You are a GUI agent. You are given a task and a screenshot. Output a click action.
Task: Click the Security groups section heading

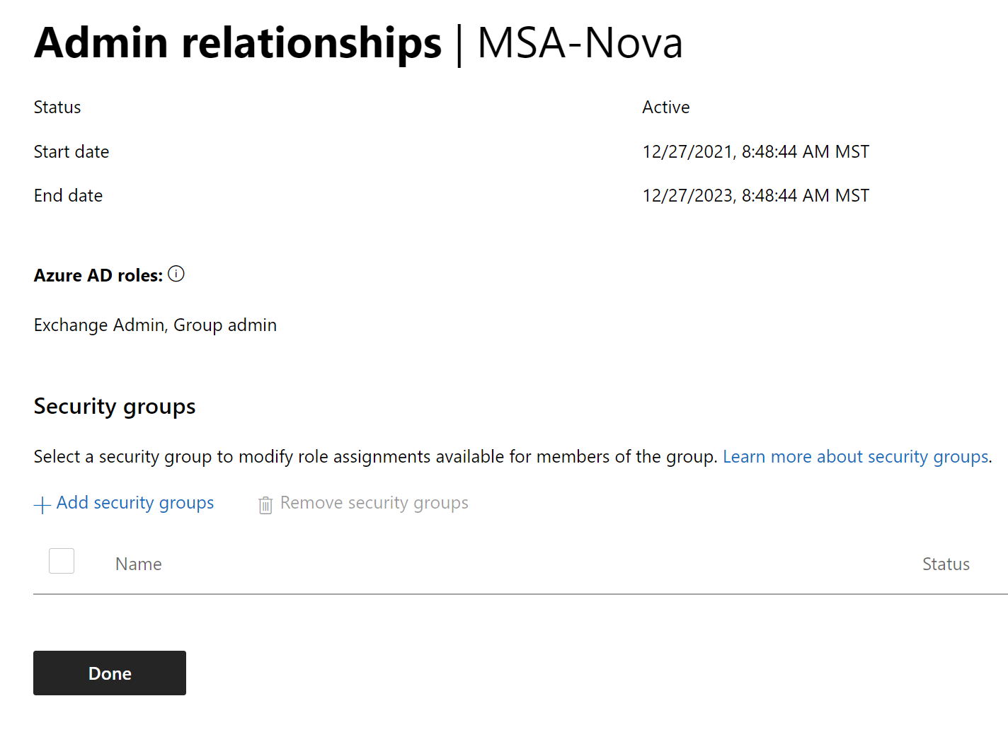pos(115,407)
